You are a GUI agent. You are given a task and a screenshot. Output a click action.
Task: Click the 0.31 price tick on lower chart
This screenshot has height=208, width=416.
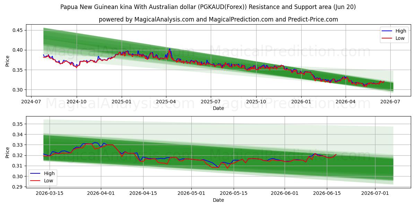coord(18,166)
